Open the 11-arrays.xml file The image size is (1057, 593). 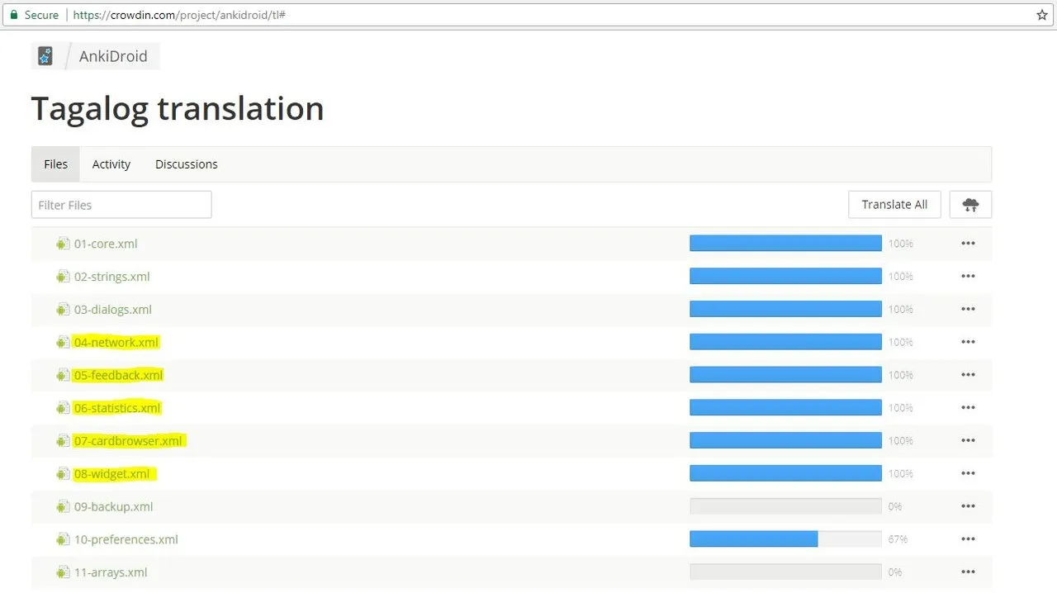coord(111,572)
